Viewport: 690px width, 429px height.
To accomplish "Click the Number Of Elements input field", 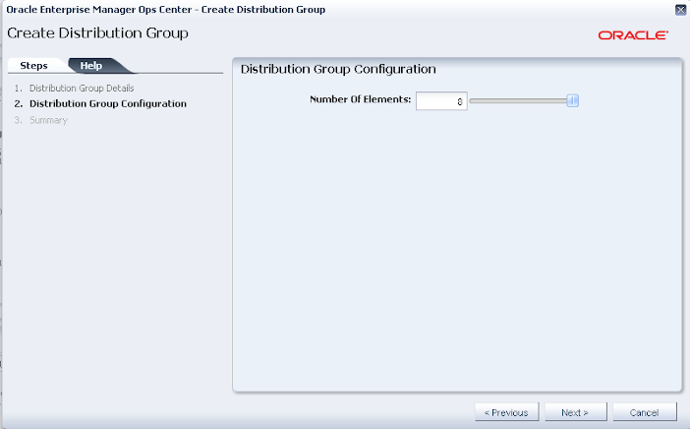I will tap(441, 101).
